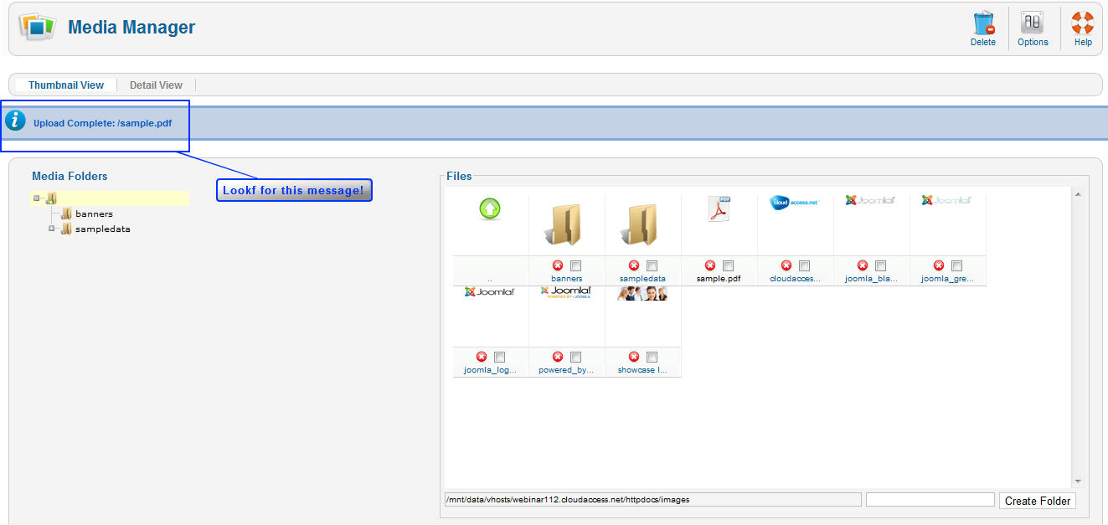Open the joomla_gre file name link
The image size is (1108, 525).
pos(947,279)
